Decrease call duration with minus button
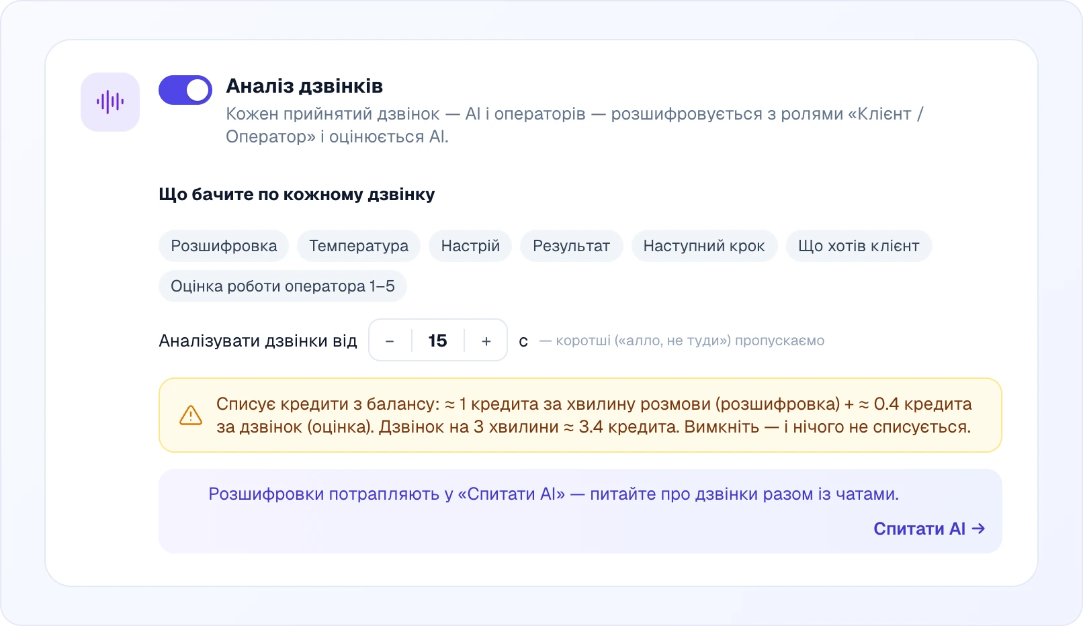This screenshot has height=626, width=1083. point(390,341)
